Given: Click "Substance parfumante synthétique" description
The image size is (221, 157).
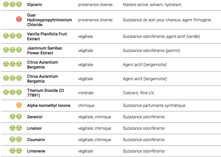Looking at the screenshot, I should click(x=154, y=105).
